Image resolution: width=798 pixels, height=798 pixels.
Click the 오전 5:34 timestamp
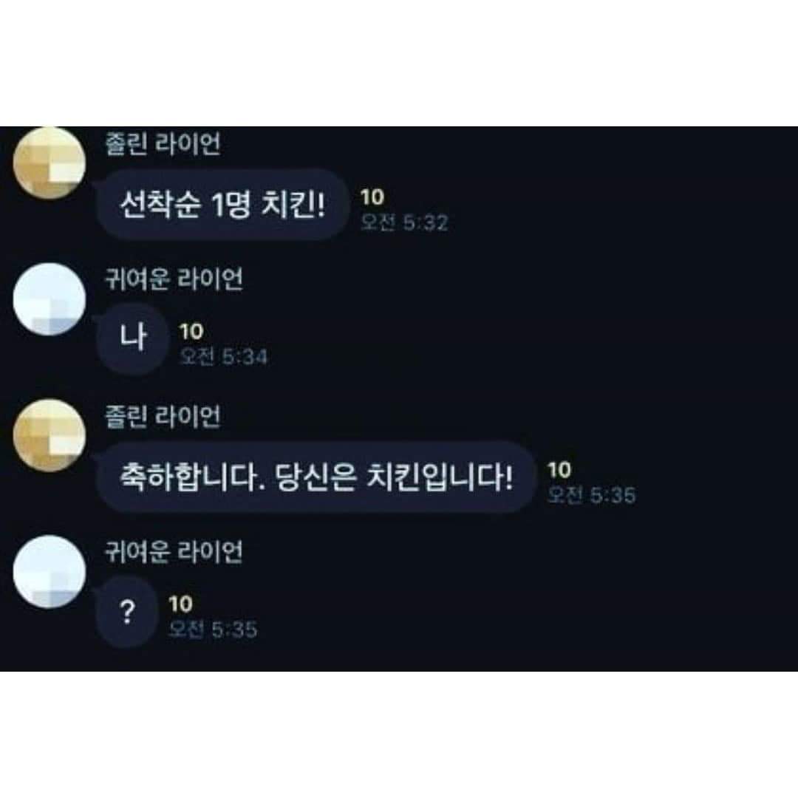point(223,357)
